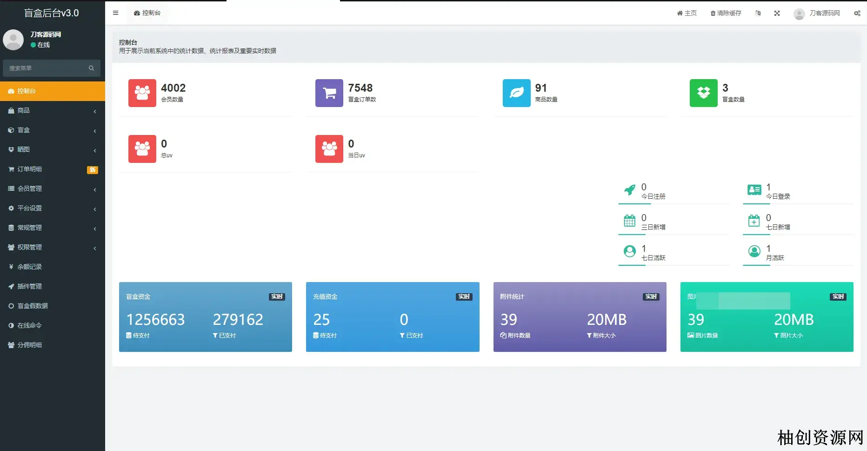
Task: Click the 清除缓存 clear cache button
Action: 726,13
